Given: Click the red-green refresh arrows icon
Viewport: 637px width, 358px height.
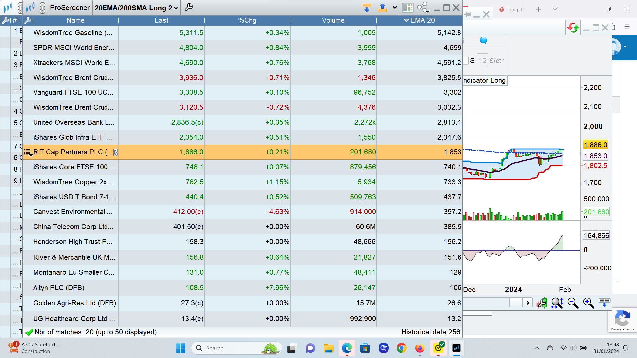Looking at the screenshot, I should tap(573, 28).
